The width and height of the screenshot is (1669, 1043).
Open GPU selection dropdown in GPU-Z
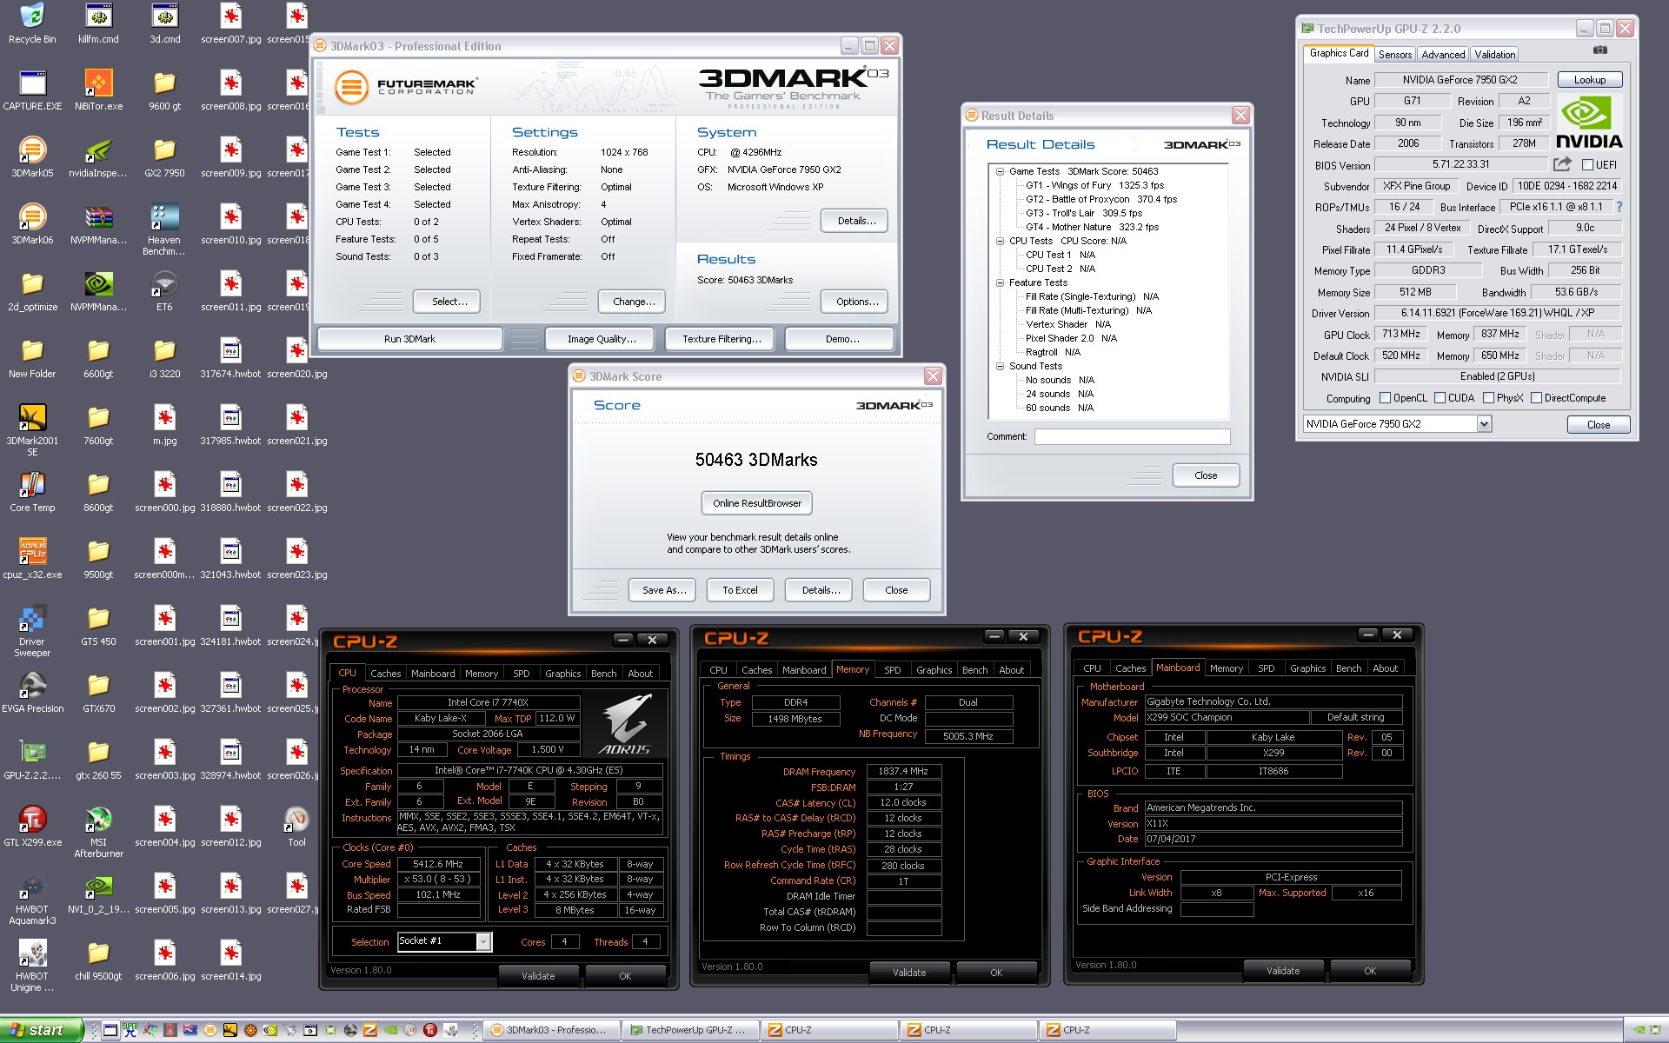pyautogui.click(x=1484, y=424)
